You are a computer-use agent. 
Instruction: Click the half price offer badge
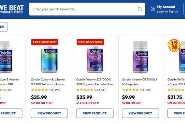coord(174,45)
